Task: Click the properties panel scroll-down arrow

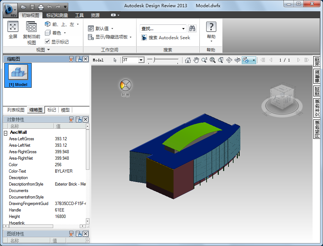Action: click(88, 221)
